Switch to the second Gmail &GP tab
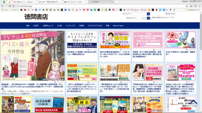 coord(50,2)
